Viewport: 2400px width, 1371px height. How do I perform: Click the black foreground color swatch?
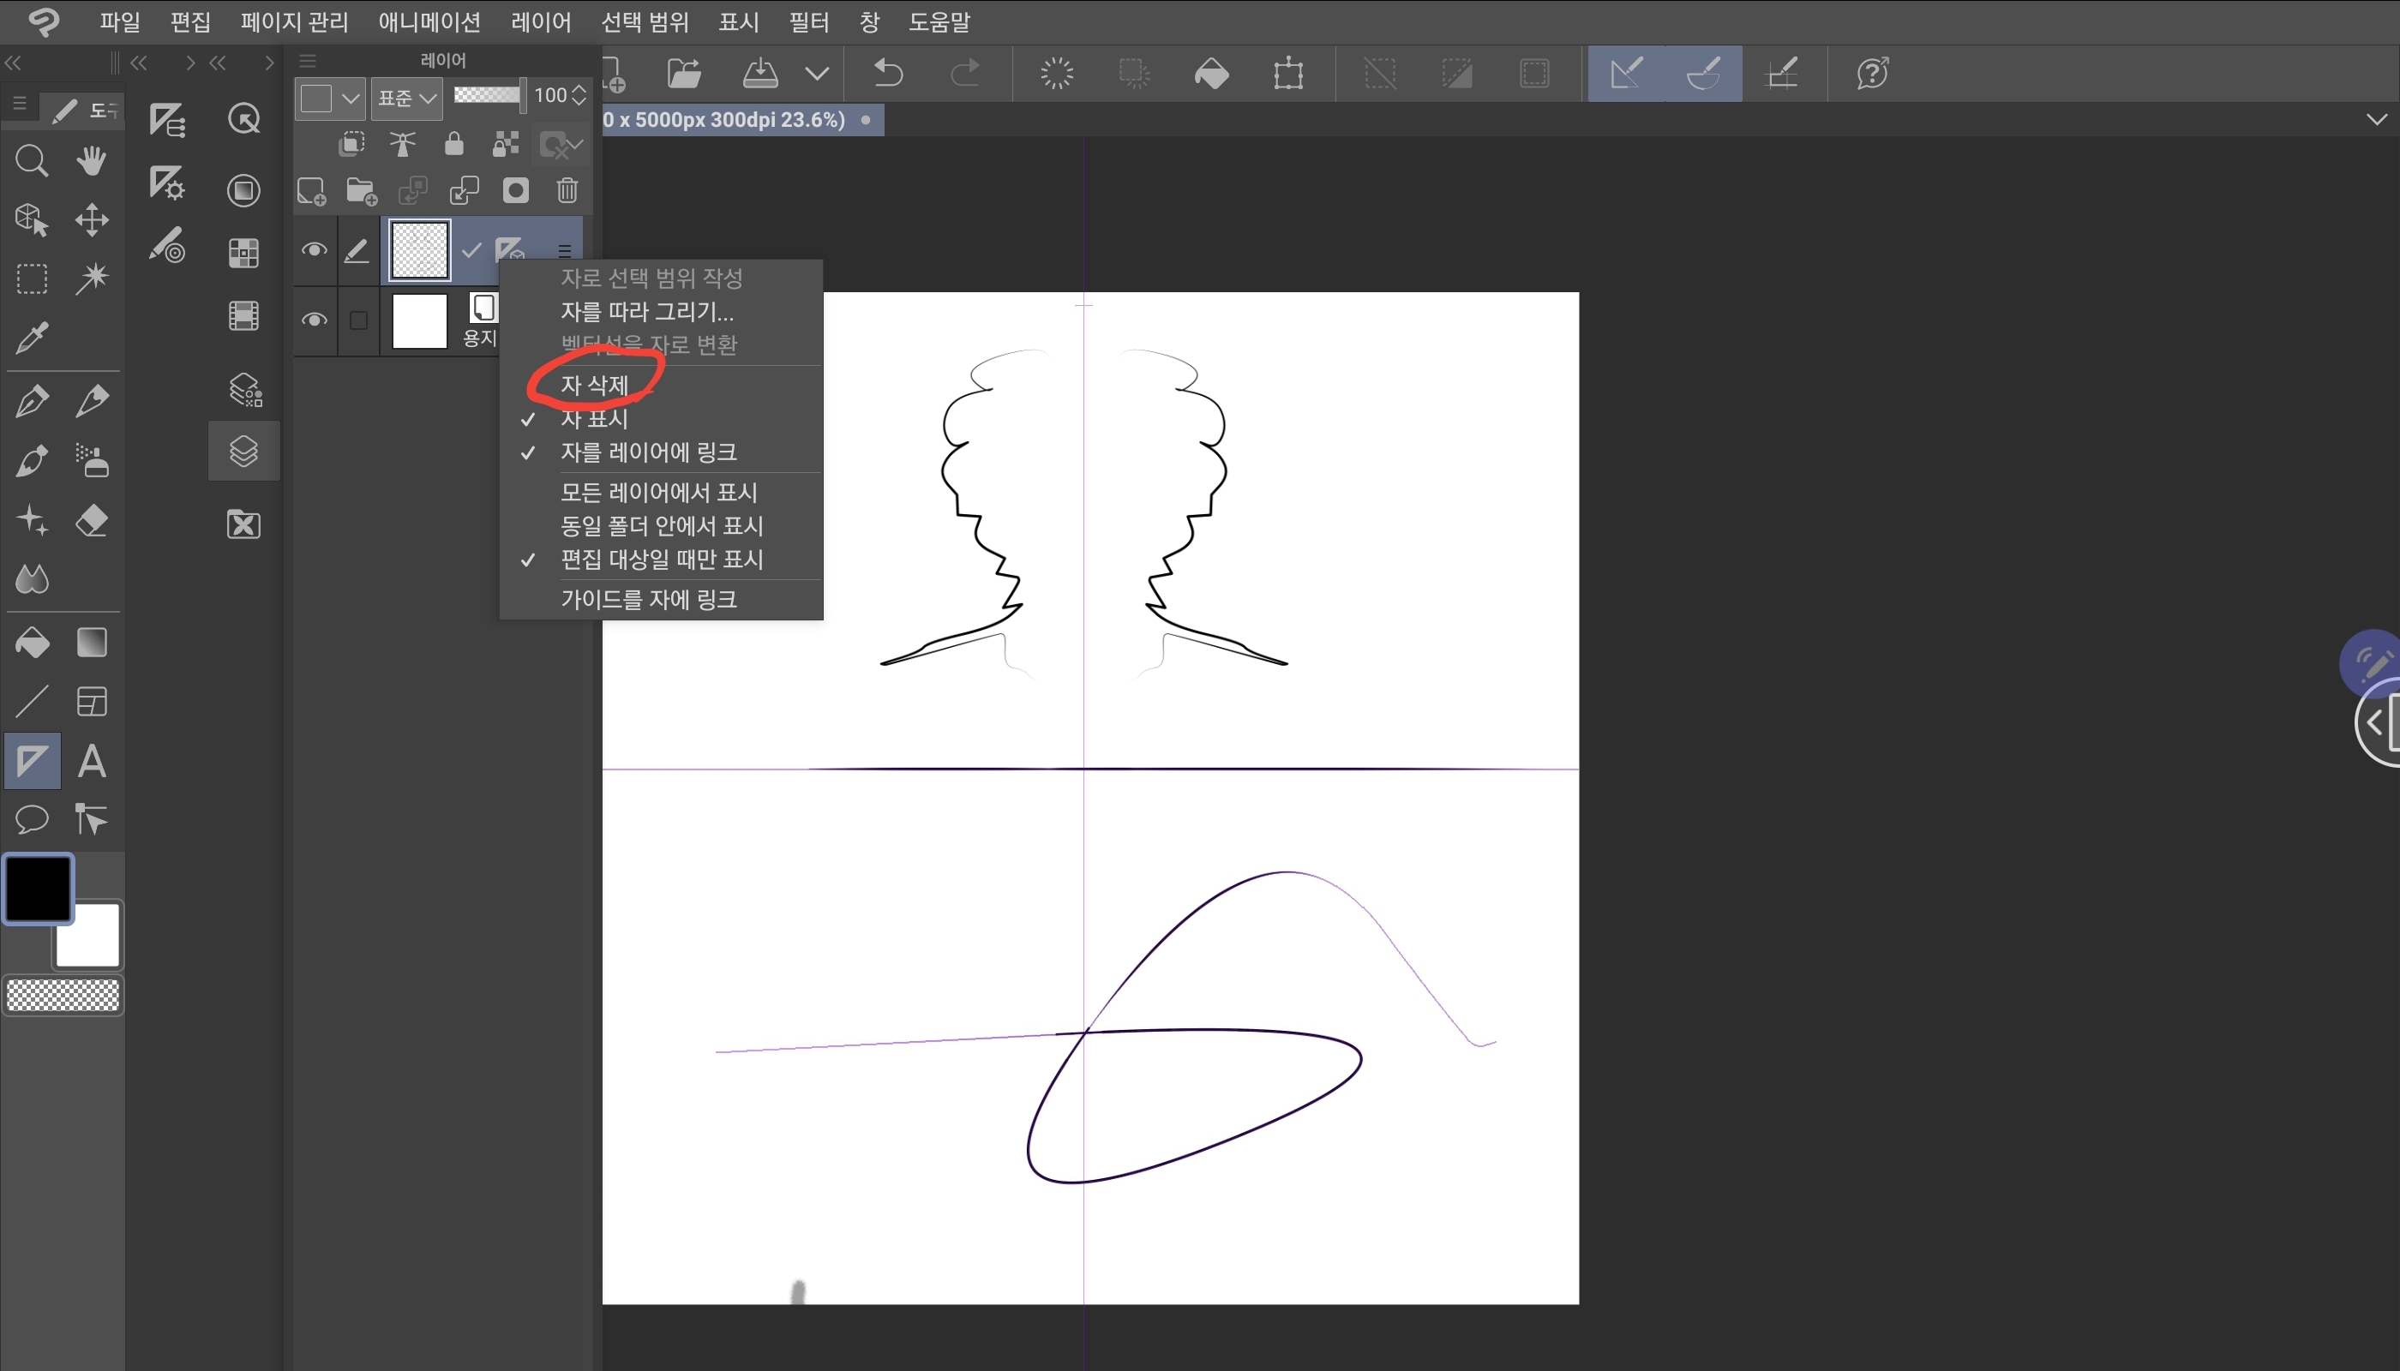(38, 888)
